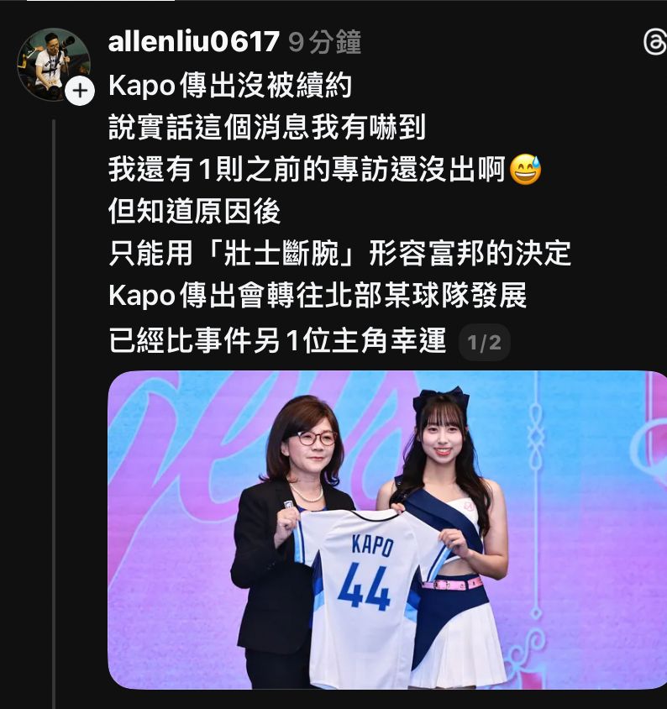667x709 pixels.
Task: Click the 9分鐘 timestamp
Action: pyautogui.click(x=325, y=42)
